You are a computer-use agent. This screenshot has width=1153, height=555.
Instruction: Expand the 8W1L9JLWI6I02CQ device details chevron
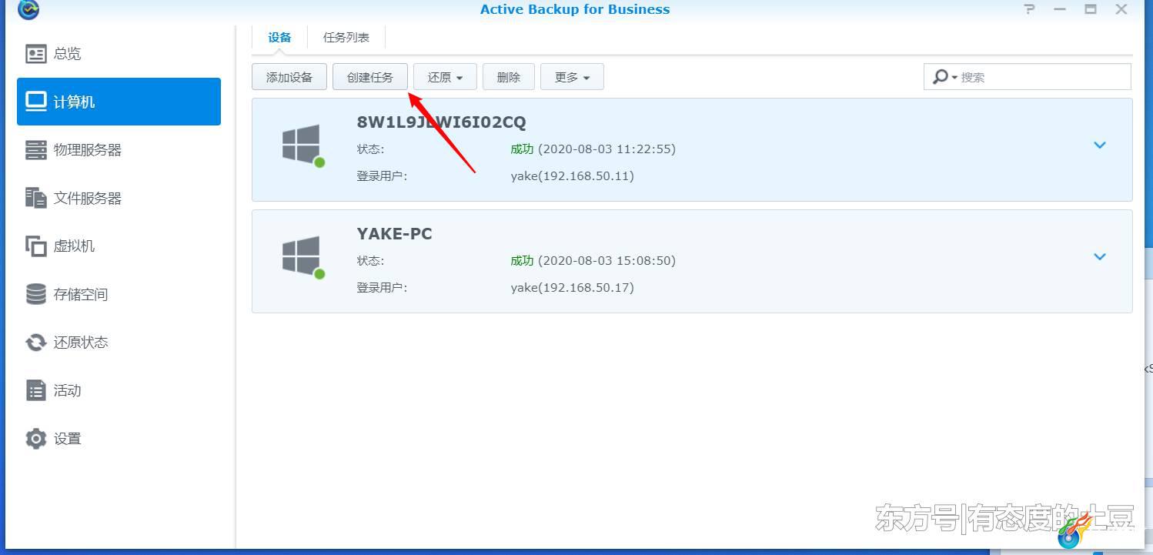pos(1100,145)
